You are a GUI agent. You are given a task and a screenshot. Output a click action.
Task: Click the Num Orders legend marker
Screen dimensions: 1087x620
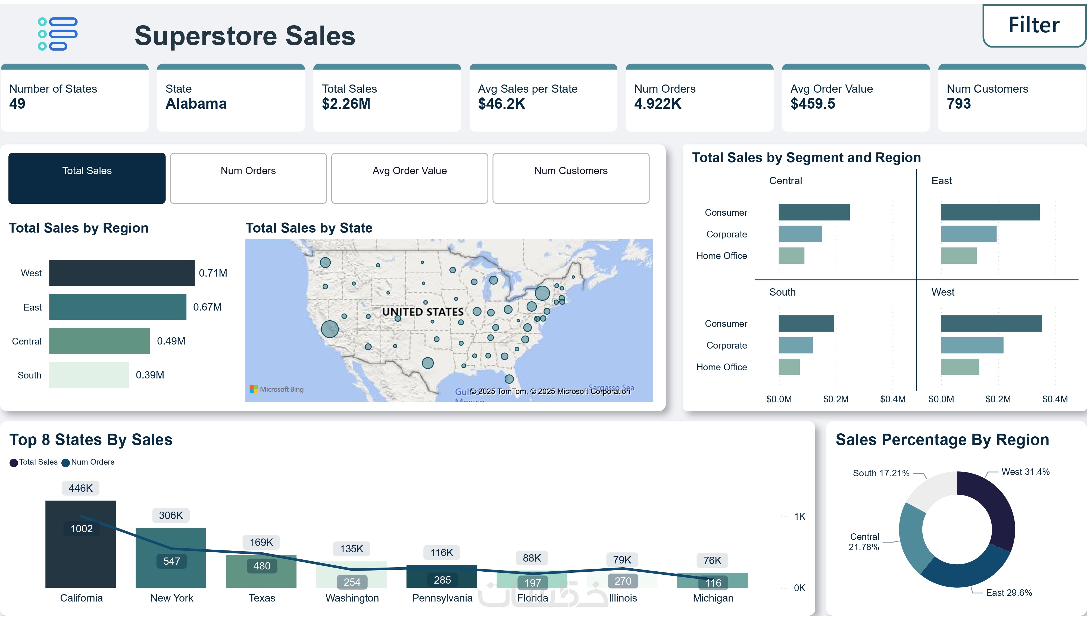(65, 463)
